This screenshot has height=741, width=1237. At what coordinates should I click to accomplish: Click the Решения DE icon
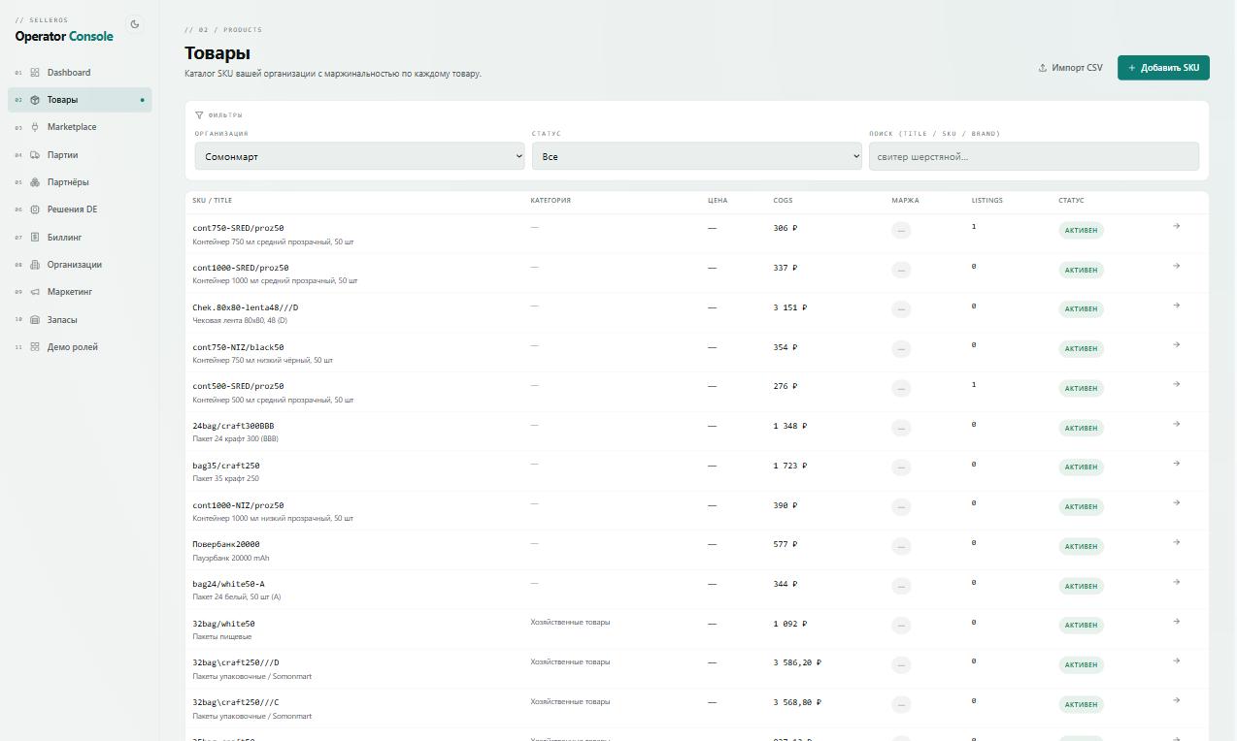coord(35,209)
